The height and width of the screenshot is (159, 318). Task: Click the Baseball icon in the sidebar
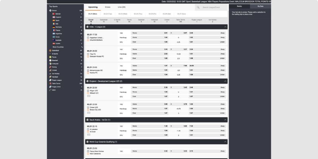[x=50, y=60]
